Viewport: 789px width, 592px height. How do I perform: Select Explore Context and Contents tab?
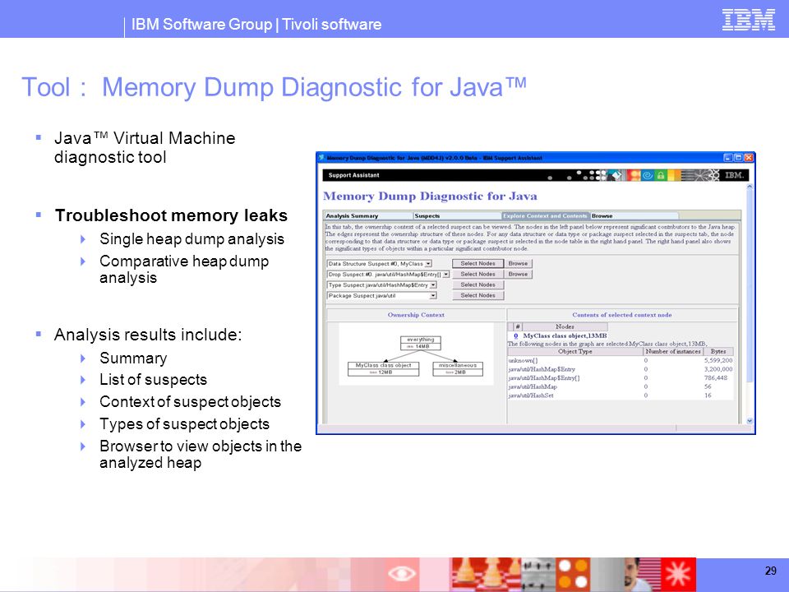(546, 216)
